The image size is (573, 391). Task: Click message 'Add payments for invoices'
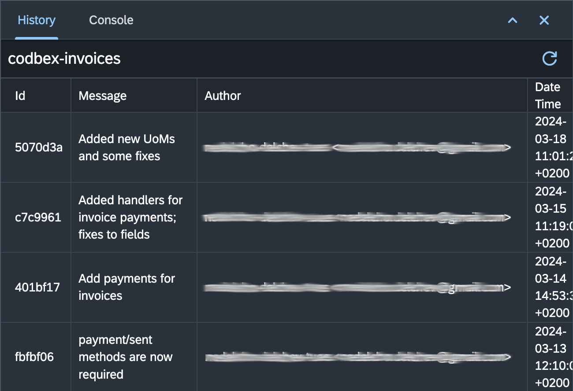pos(127,287)
